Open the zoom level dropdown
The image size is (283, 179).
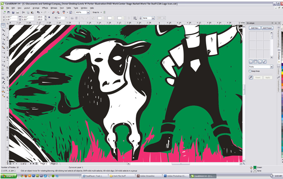tap(88, 12)
